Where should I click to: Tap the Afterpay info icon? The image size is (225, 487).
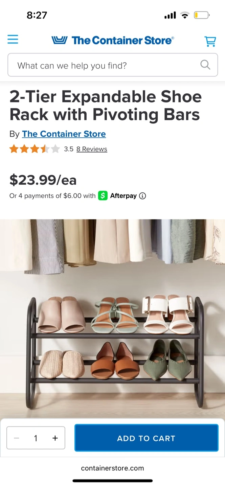[142, 196]
